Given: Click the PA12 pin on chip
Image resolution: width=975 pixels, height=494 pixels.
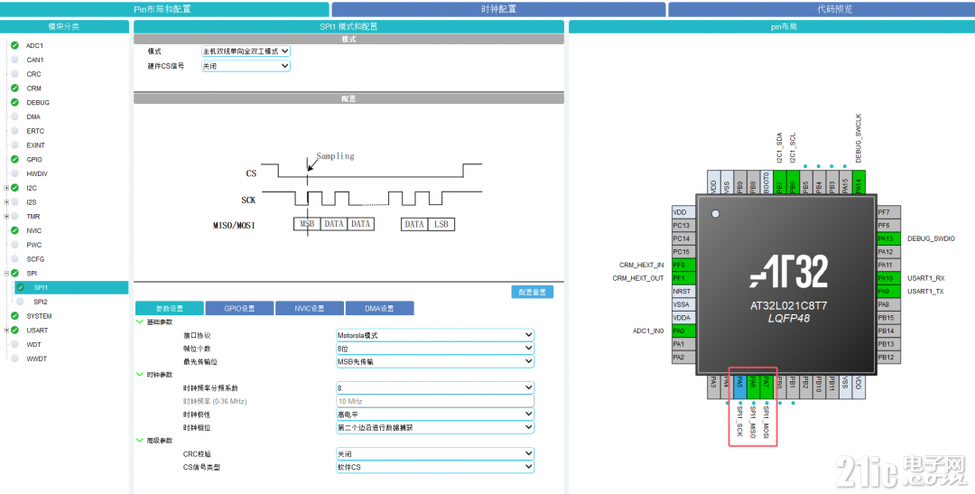Looking at the screenshot, I should pyautogui.click(x=888, y=252).
